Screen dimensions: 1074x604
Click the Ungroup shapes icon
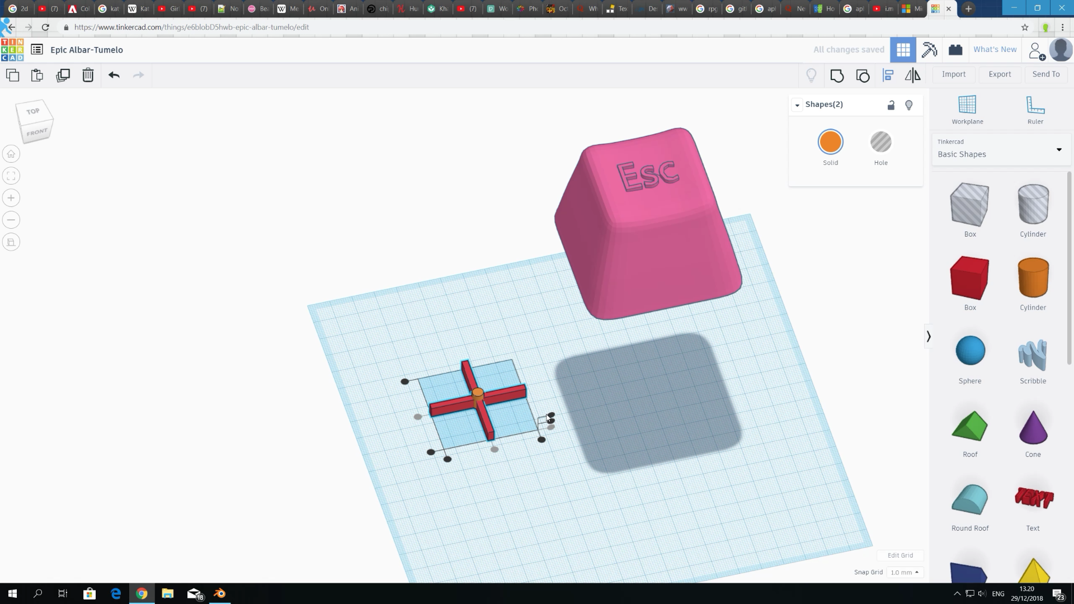pyautogui.click(x=863, y=75)
